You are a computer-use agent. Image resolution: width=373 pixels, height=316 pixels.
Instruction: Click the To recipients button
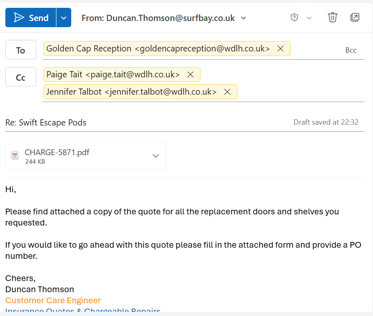[x=21, y=50]
